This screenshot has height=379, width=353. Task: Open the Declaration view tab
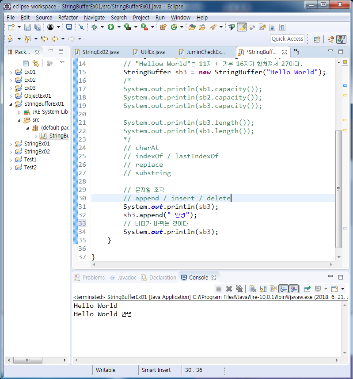point(159,277)
